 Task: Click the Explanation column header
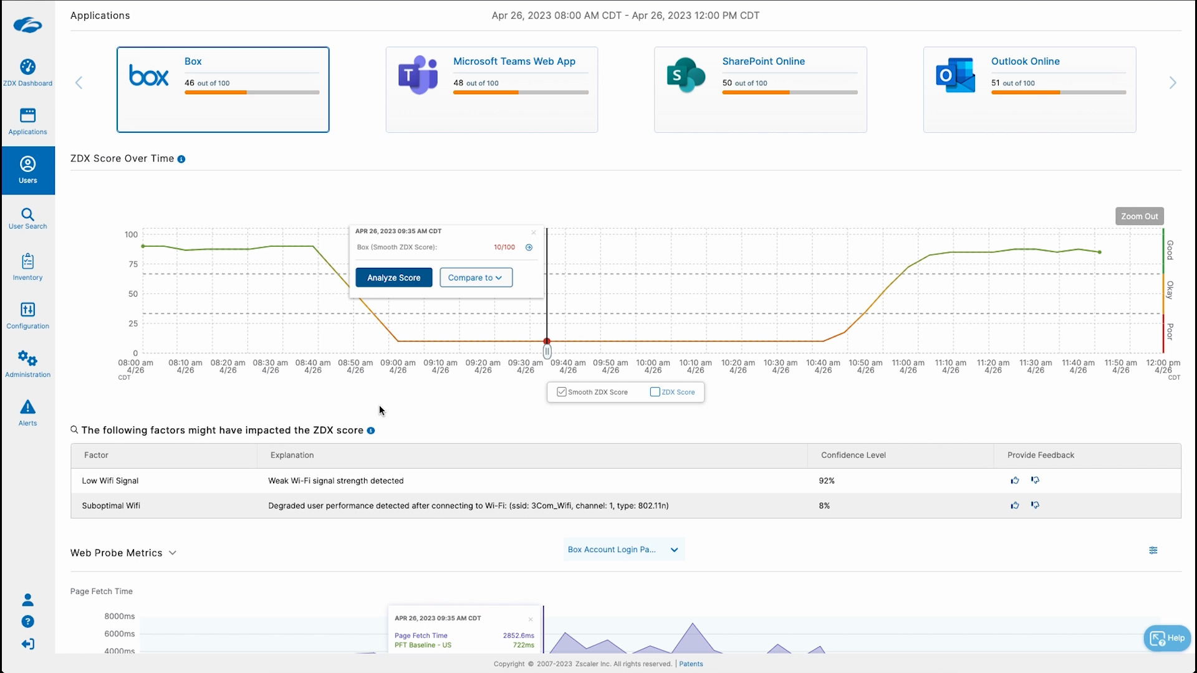tap(292, 456)
